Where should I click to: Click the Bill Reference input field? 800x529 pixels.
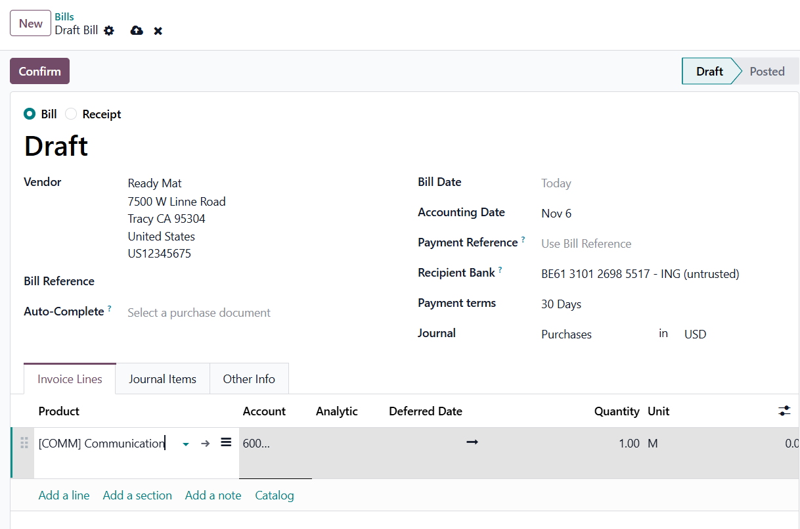[x=263, y=281]
